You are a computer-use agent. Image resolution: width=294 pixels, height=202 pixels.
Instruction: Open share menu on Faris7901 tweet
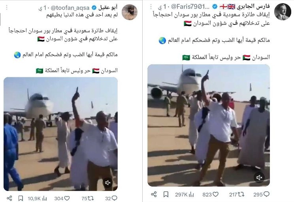click(154, 195)
